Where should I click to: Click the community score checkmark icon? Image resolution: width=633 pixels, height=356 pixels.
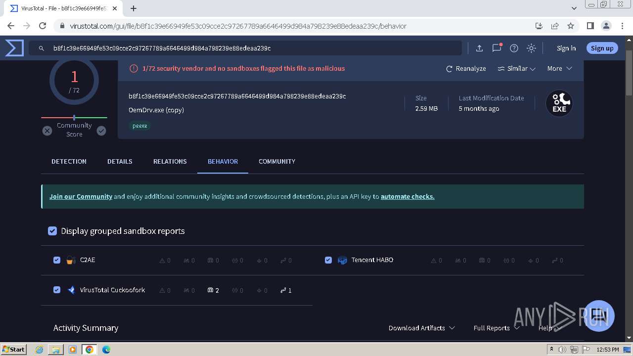tap(101, 131)
